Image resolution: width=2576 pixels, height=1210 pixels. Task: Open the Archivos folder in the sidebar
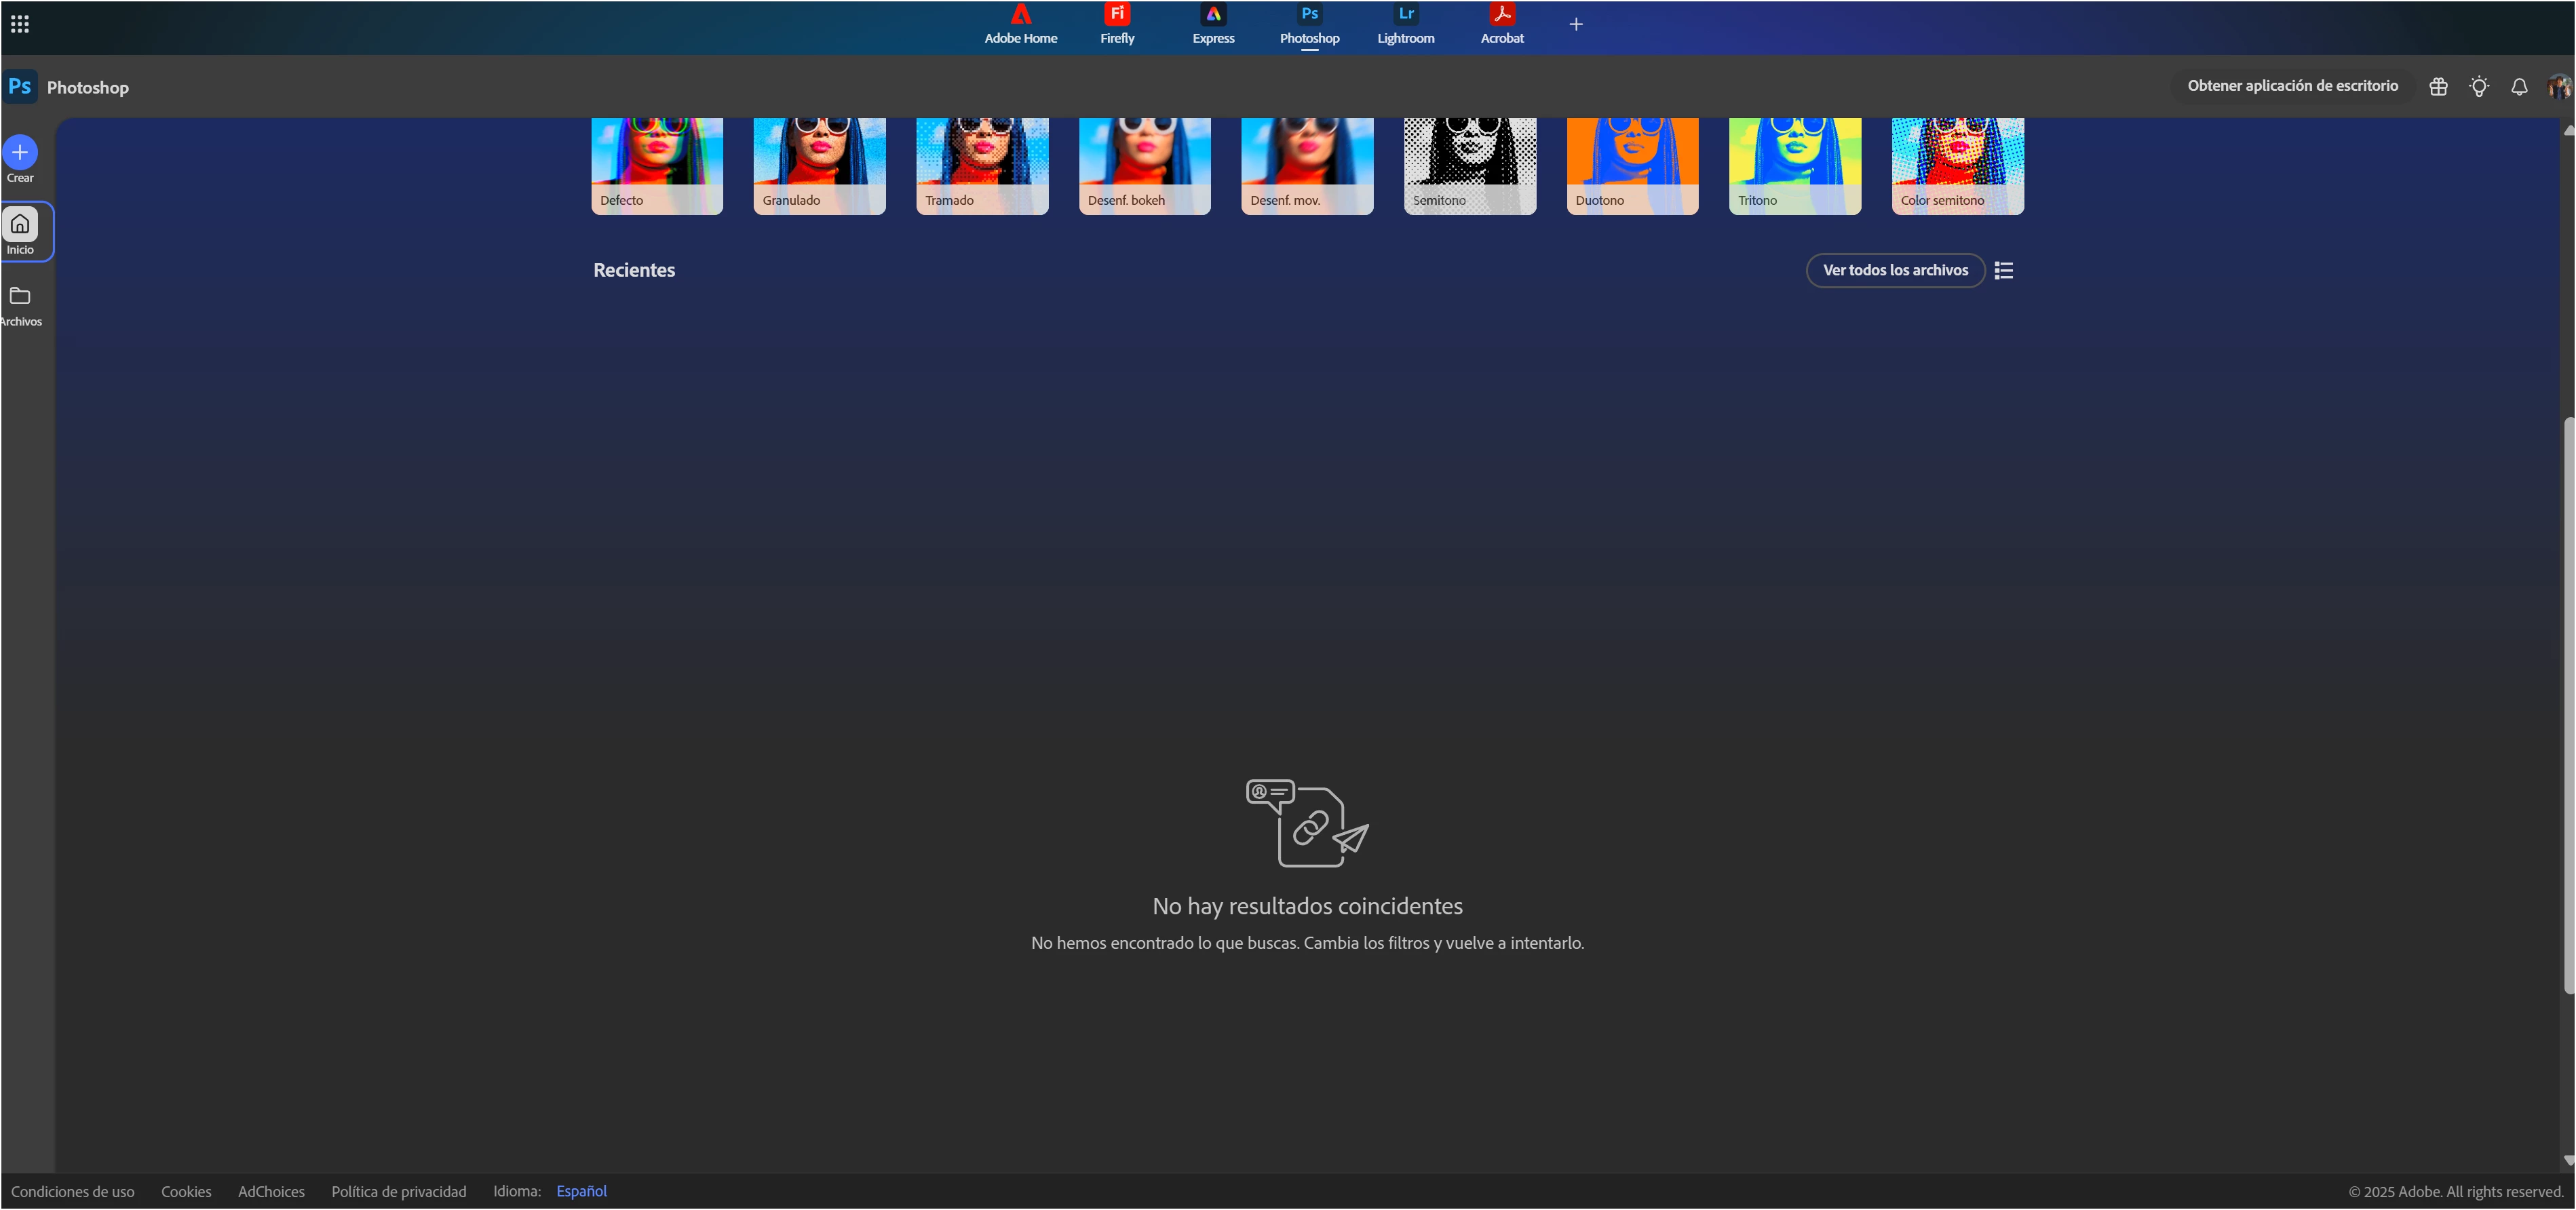click(20, 305)
